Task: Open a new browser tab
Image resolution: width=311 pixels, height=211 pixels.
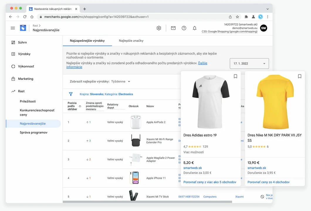Action: tap(84, 9)
